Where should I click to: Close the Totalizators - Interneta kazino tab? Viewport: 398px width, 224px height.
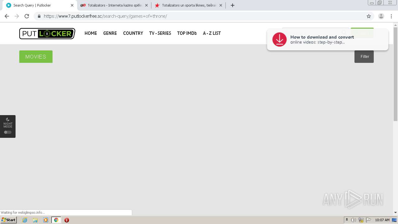pyautogui.click(x=146, y=5)
